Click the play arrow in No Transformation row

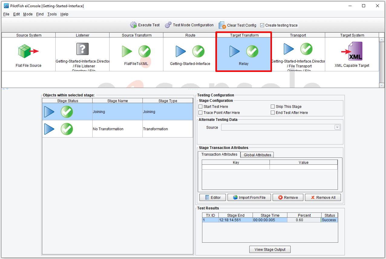pos(49,129)
